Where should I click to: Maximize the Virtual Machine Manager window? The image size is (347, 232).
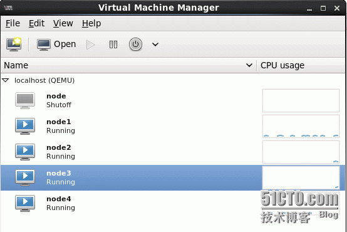tap(323, 8)
